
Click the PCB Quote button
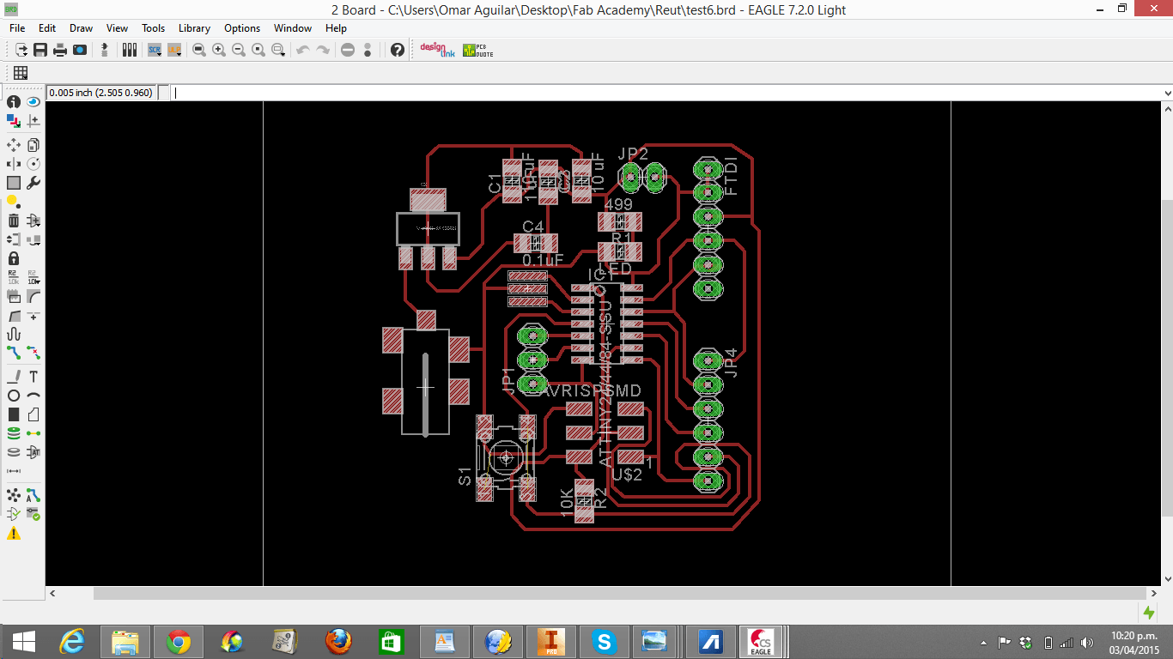point(477,50)
